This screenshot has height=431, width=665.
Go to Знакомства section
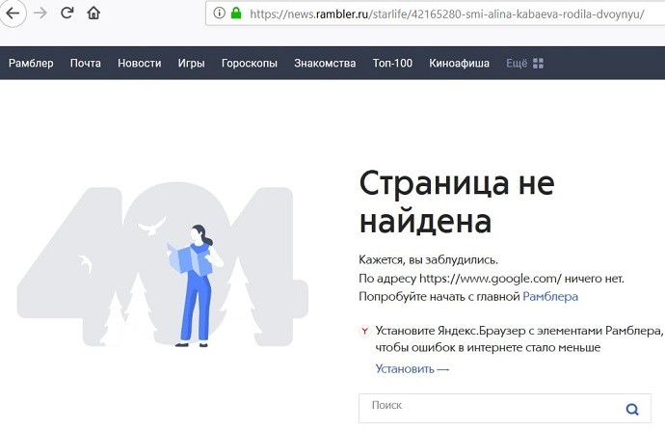pyautogui.click(x=325, y=64)
